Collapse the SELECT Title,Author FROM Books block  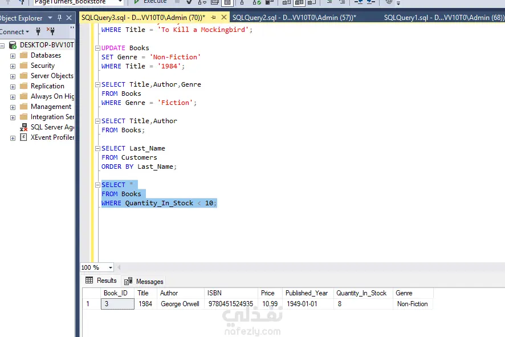(x=97, y=121)
